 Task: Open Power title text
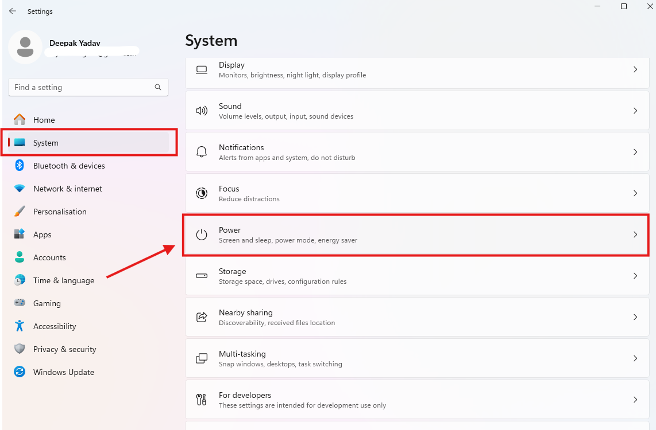click(x=230, y=230)
